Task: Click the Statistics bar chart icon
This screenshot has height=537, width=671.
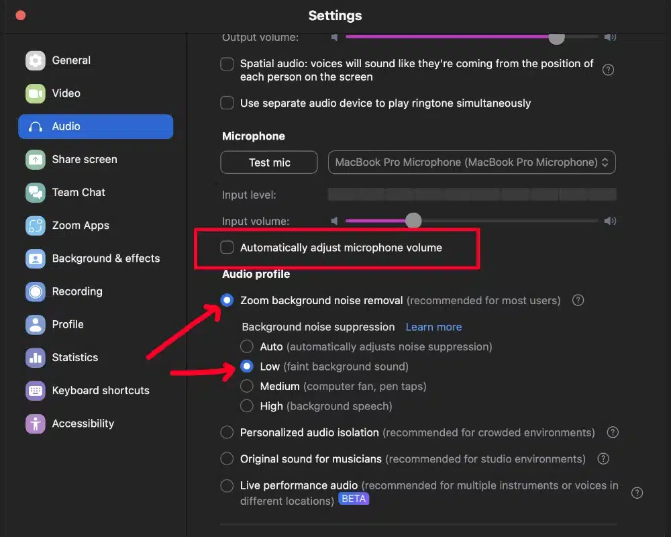Action: coord(35,358)
